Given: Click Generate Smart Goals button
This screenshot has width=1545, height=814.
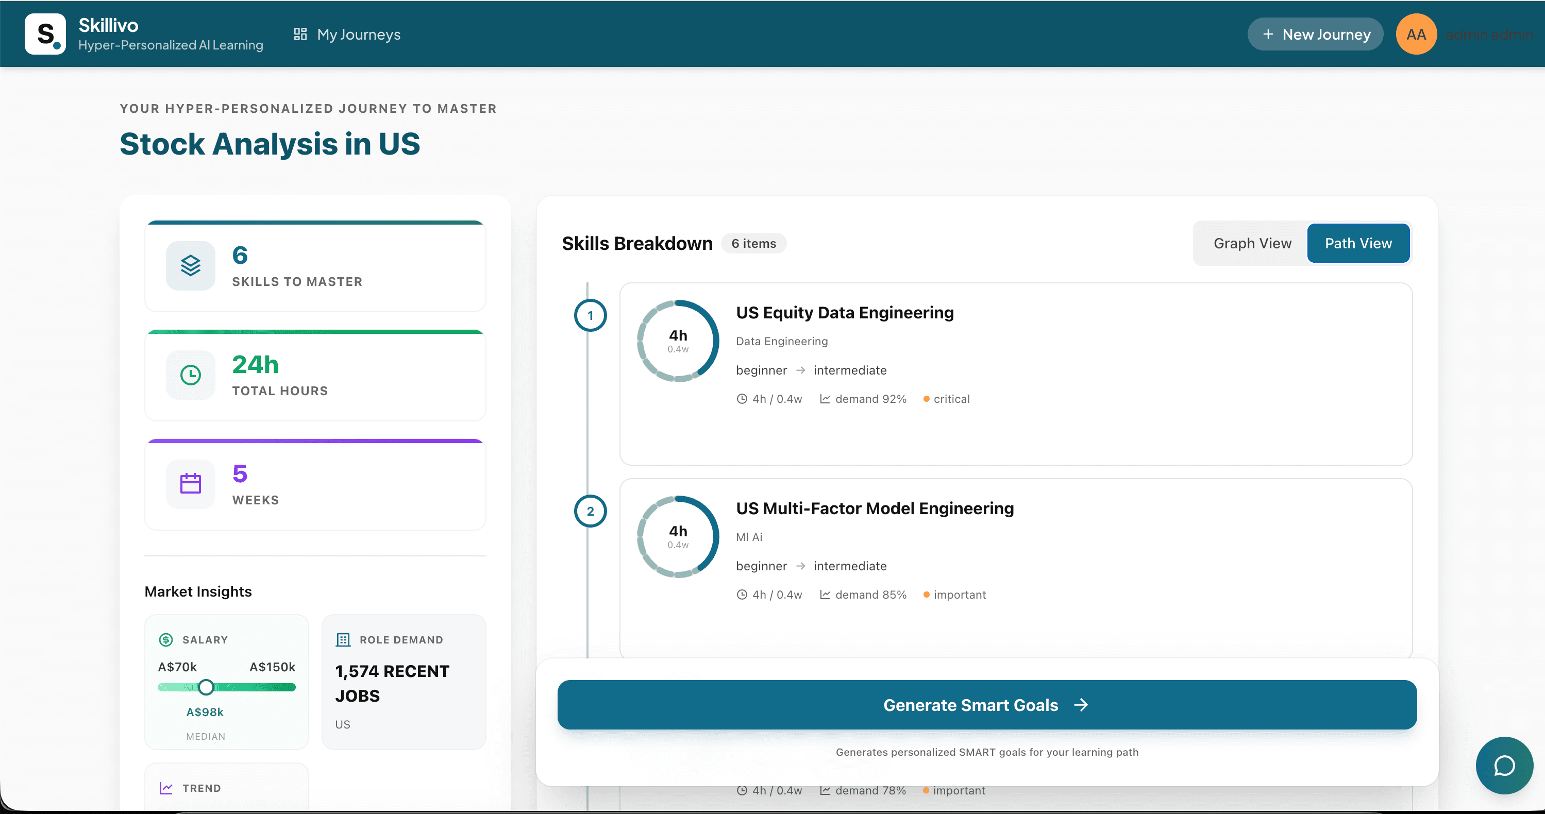Looking at the screenshot, I should (x=986, y=705).
